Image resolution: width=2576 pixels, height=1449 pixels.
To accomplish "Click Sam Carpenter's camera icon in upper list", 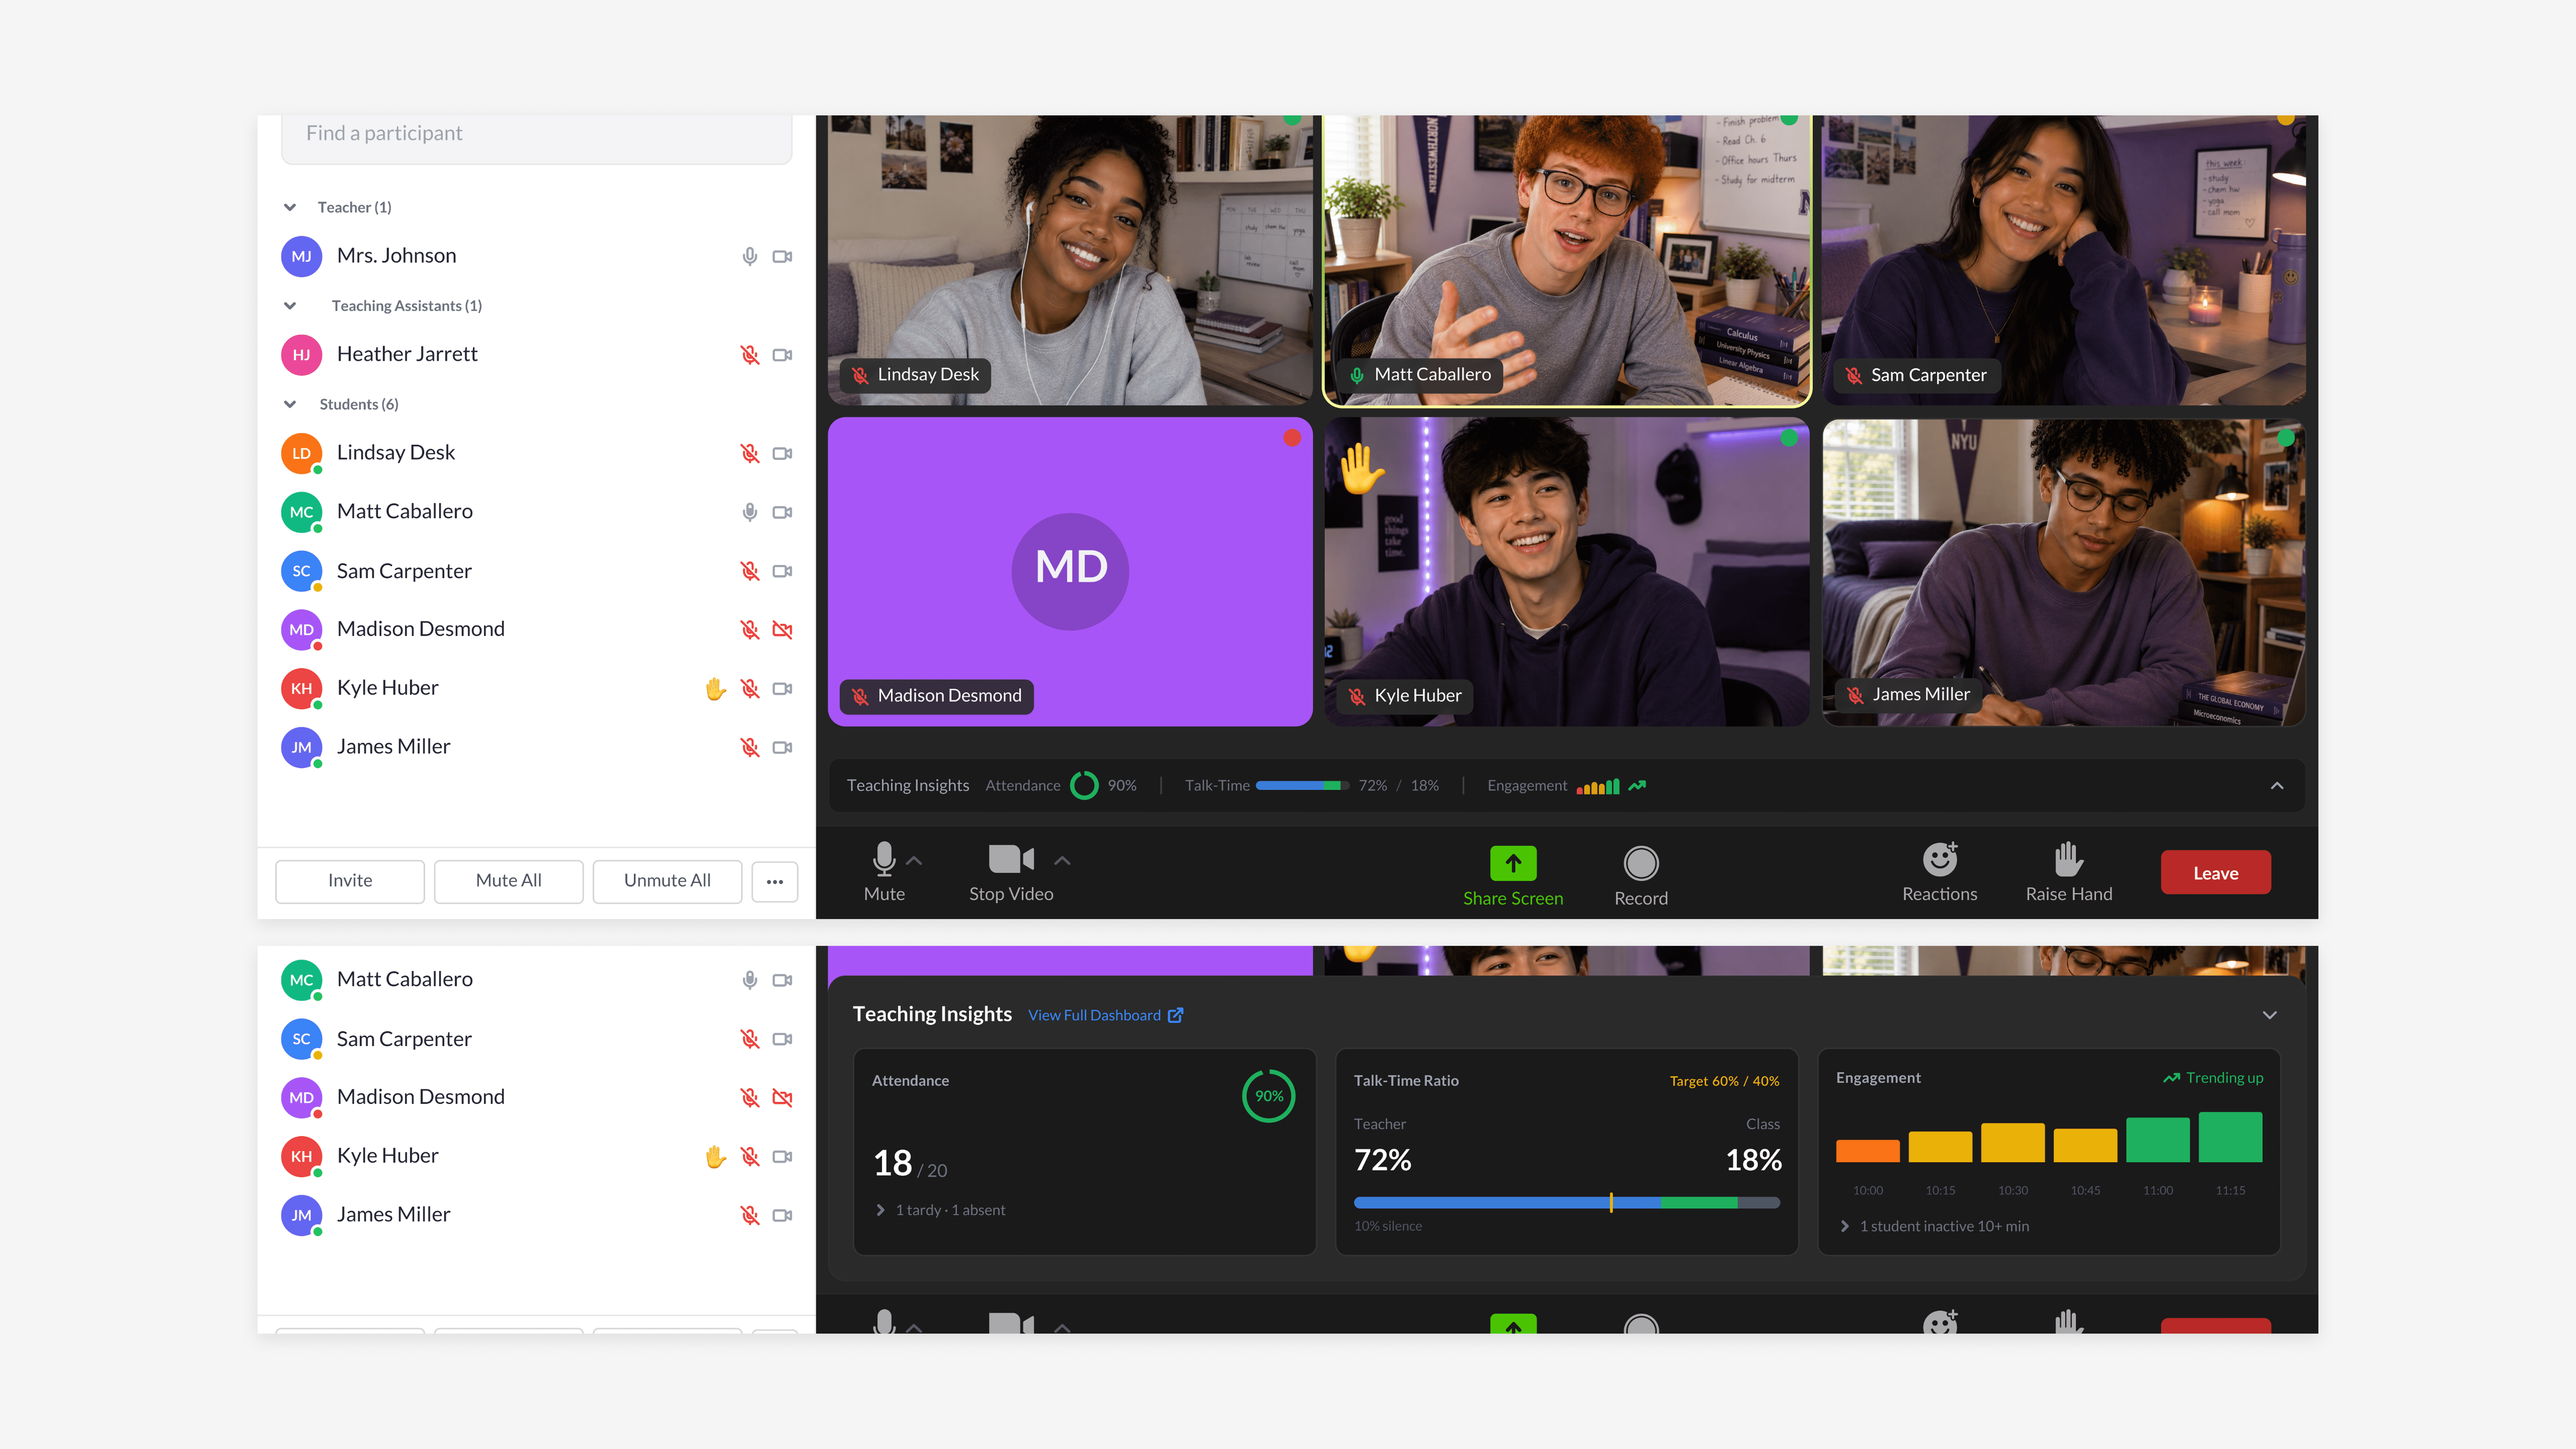I will [x=782, y=571].
